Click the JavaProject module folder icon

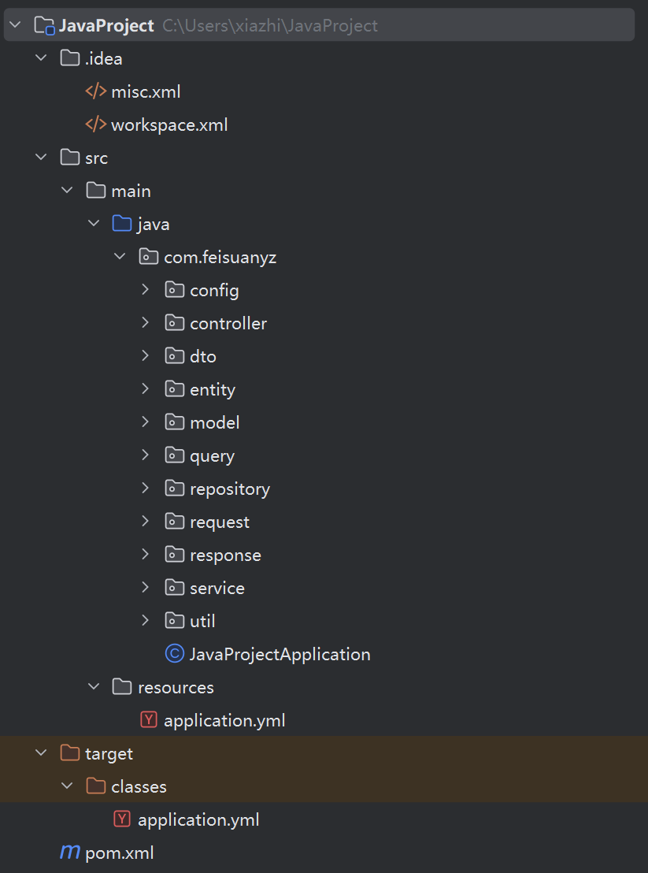coord(45,26)
